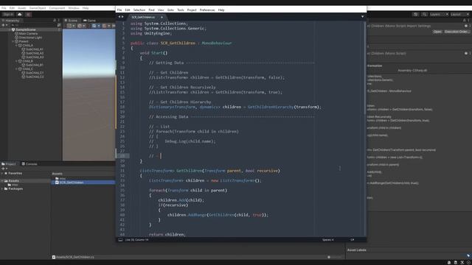Select SubChild_A3 in the Hierarchy
Viewport: 472px width, 265px height.
(34, 57)
